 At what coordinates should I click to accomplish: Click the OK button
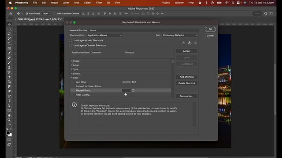coord(210,29)
